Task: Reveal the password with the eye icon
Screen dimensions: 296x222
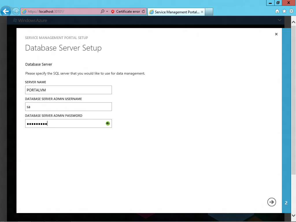Action: (x=108, y=123)
